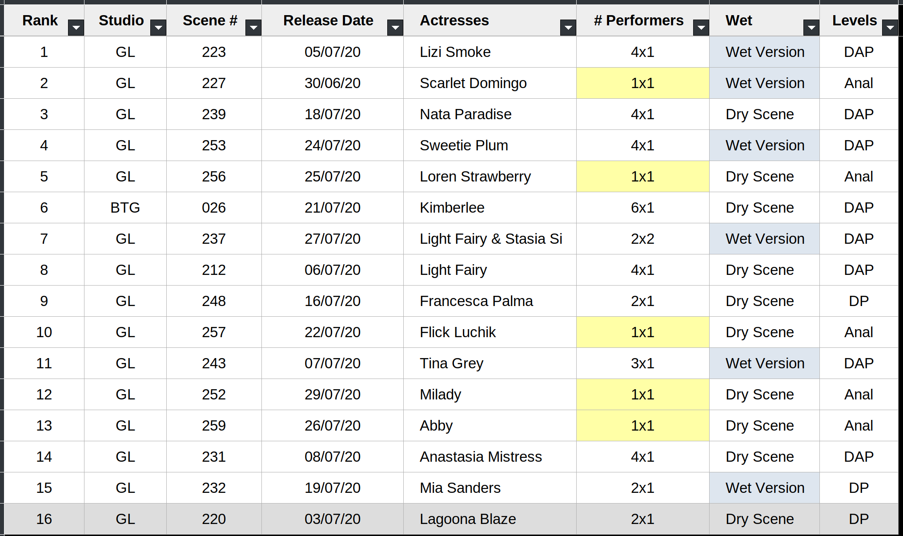
Task: Open the Wet column filter dropdown
Action: [811, 28]
